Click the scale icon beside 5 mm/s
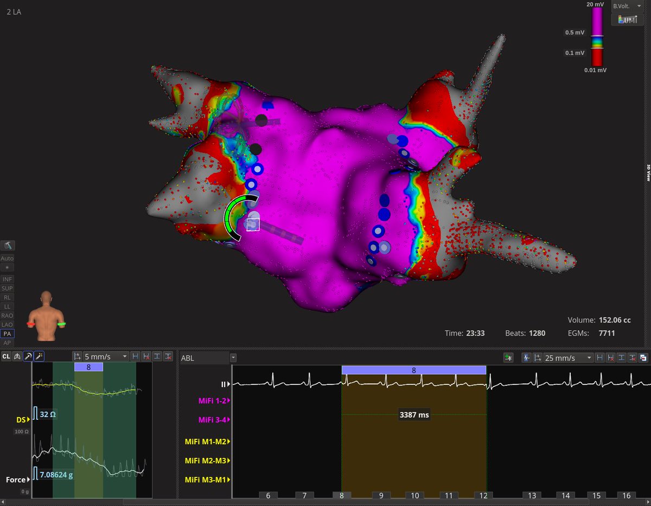 pyautogui.click(x=77, y=356)
